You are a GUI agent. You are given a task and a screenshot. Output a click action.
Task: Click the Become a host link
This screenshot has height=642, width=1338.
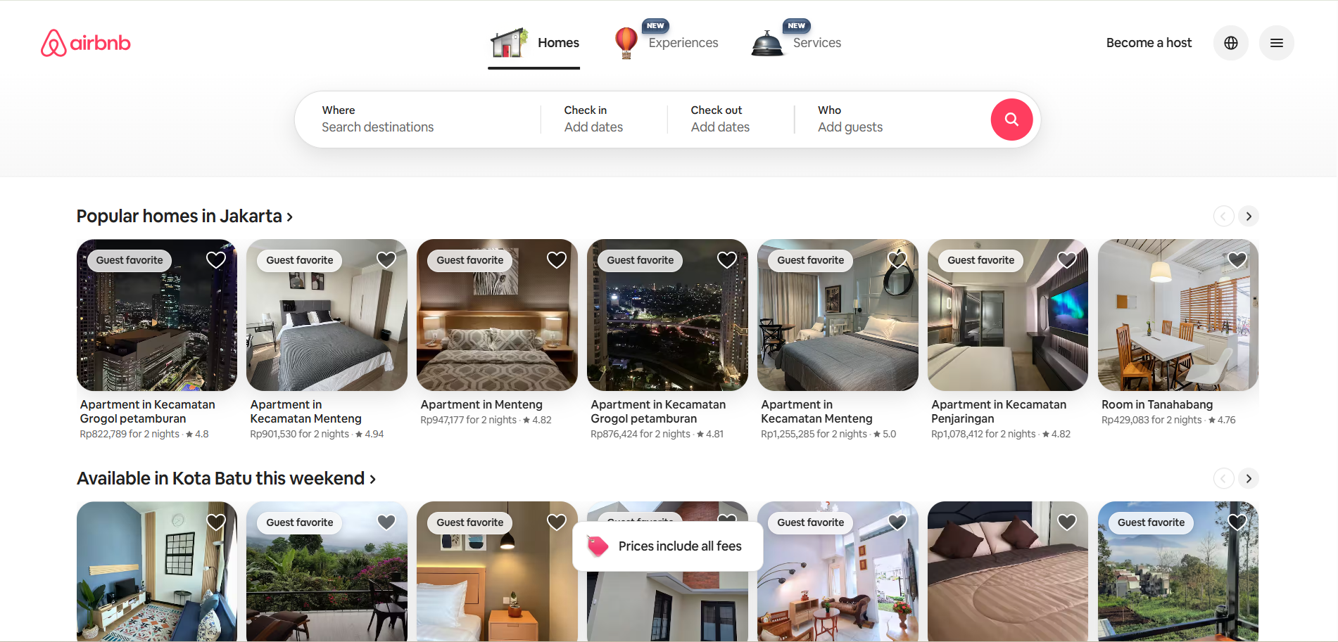1149,42
